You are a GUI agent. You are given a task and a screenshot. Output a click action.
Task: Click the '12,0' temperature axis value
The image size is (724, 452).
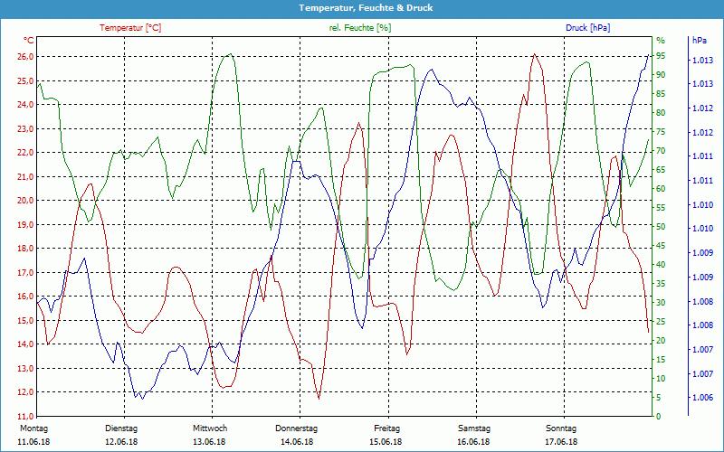point(25,392)
